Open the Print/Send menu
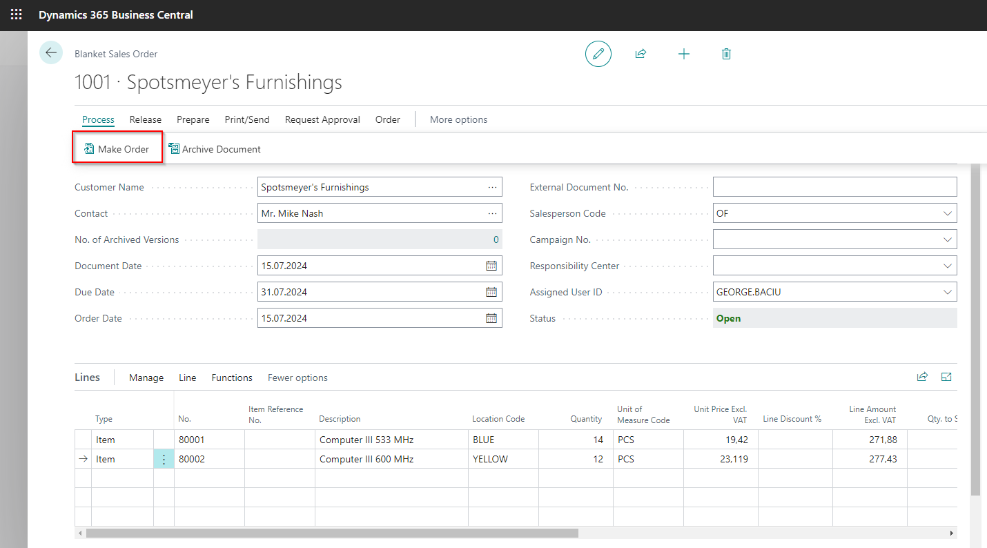The width and height of the screenshot is (987, 548). point(247,119)
